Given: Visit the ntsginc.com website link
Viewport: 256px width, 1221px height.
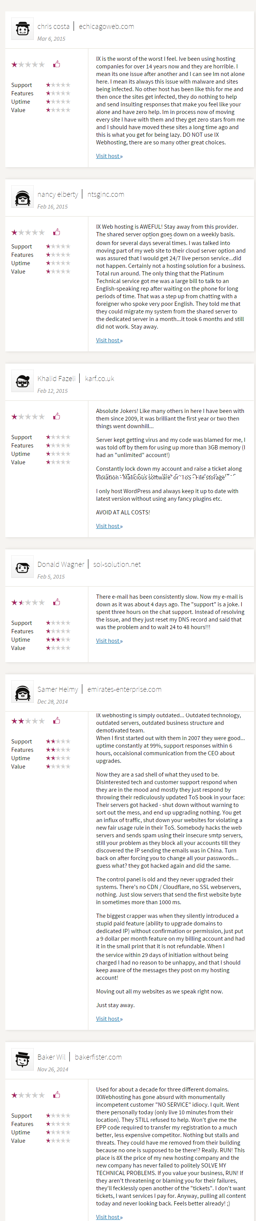Looking at the screenshot, I should [106, 195].
